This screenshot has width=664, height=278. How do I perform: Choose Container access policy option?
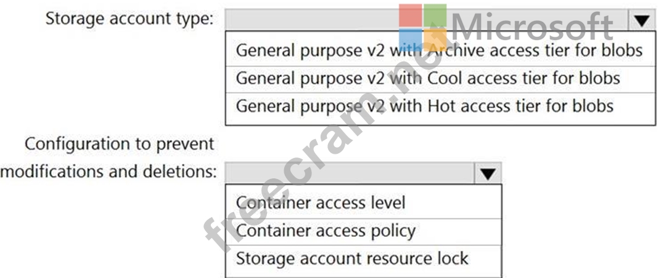coord(363,231)
